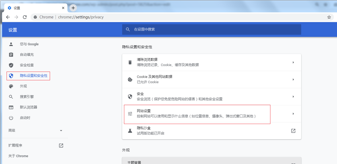Click the external link icon next to 扩展程序
Screen dimensions: 337x164
tap(61, 145)
